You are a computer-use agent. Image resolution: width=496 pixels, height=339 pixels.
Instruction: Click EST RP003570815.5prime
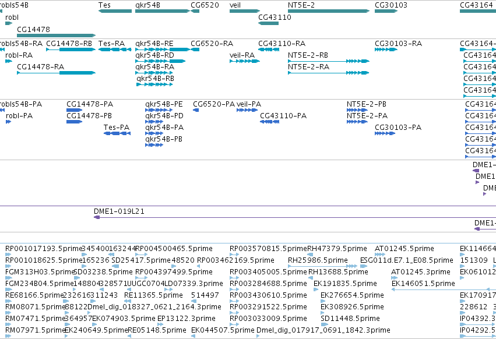[234, 255]
